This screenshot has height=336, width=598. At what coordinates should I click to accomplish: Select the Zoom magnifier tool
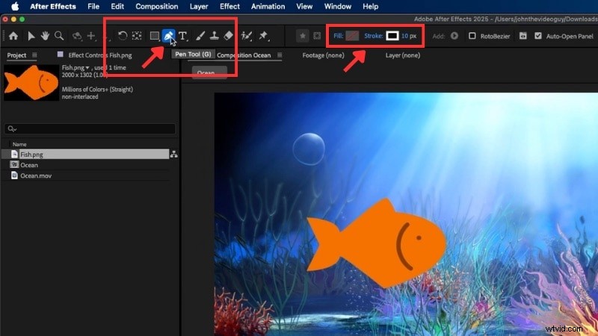point(59,36)
